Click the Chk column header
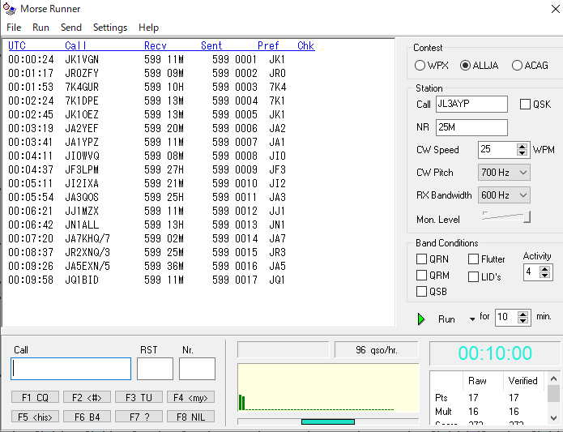 pyautogui.click(x=306, y=45)
